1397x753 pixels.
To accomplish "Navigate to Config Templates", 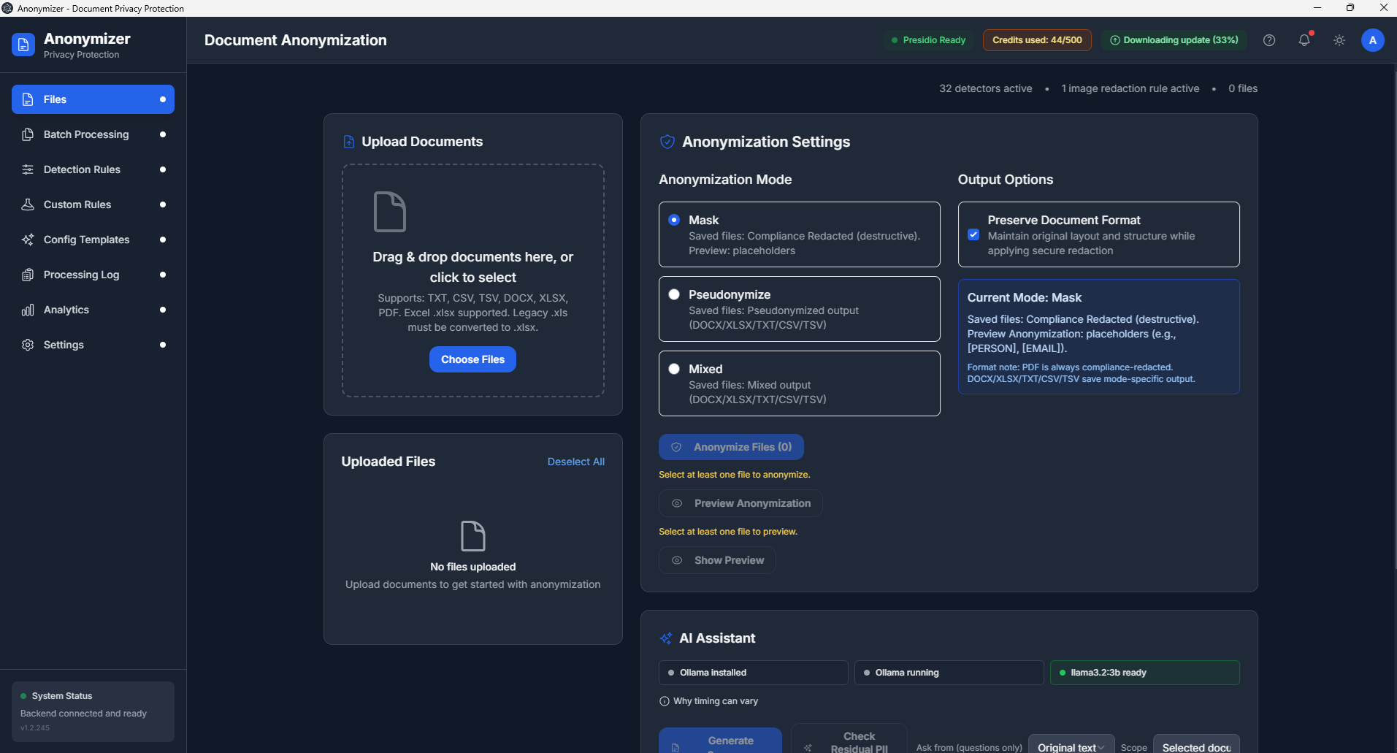I will pos(93,240).
